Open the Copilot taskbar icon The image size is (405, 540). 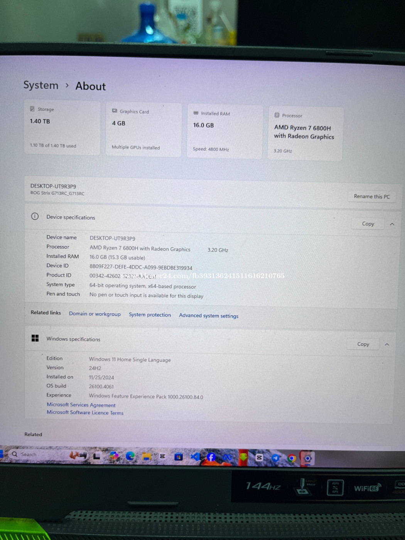coord(114,456)
